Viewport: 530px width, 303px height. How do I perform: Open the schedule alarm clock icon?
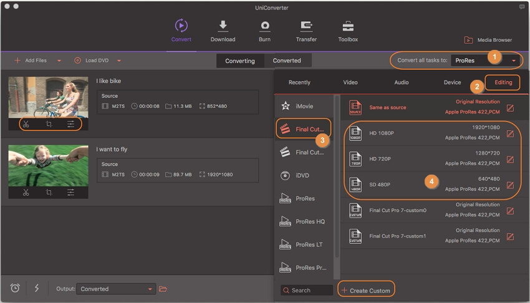15,288
